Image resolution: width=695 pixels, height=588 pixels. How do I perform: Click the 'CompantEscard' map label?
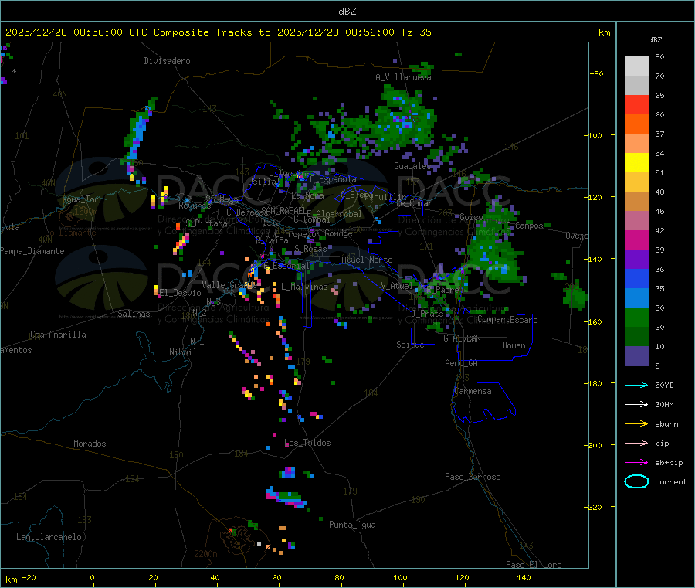pos(507,320)
